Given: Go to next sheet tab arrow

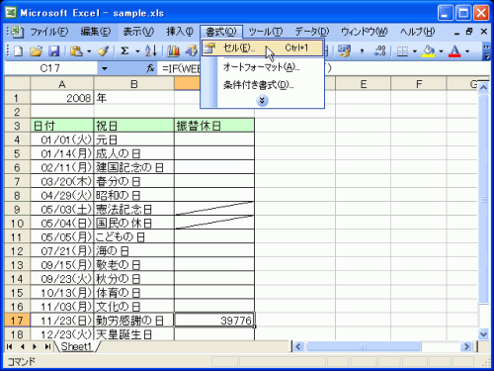Looking at the screenshot, I should point(35,346).
